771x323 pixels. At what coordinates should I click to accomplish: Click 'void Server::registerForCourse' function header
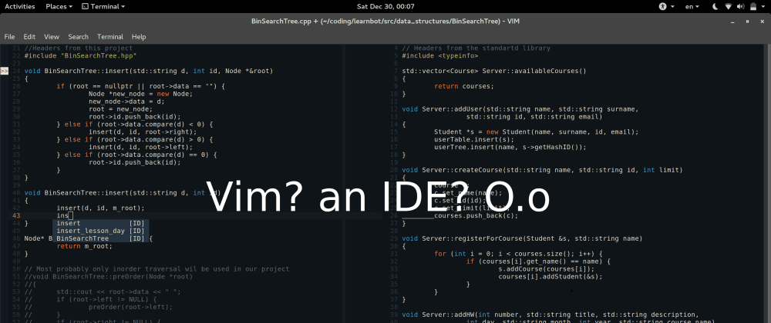pyautogui.click(x=522, y=238)
